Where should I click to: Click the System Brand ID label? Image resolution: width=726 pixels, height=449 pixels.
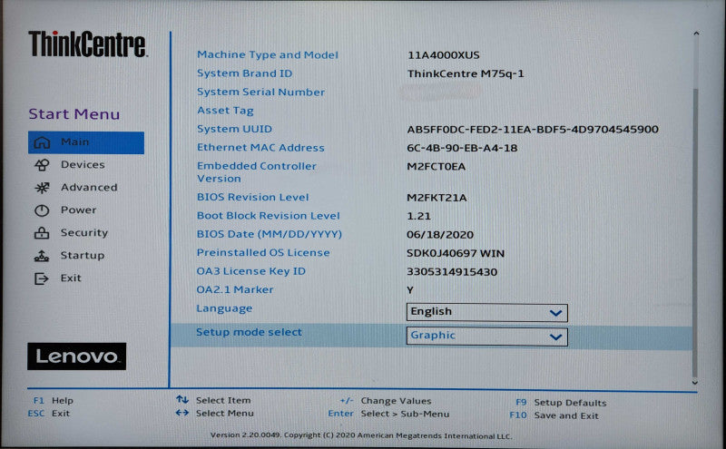pyautogui.click(x=244, y=73)
